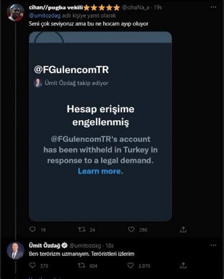Open cihan's profile picture

click(x=15, y=12)
